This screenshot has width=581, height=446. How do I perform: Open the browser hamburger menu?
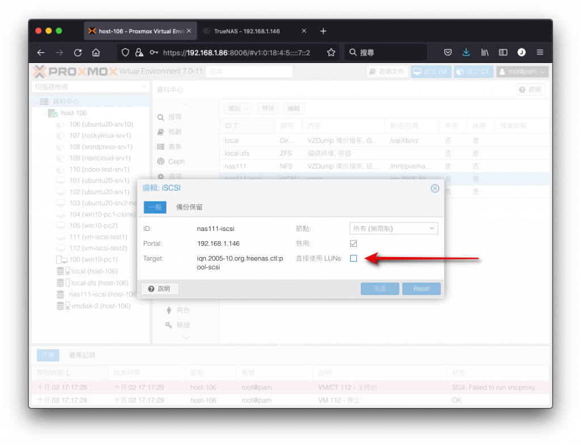click(540, 53)
